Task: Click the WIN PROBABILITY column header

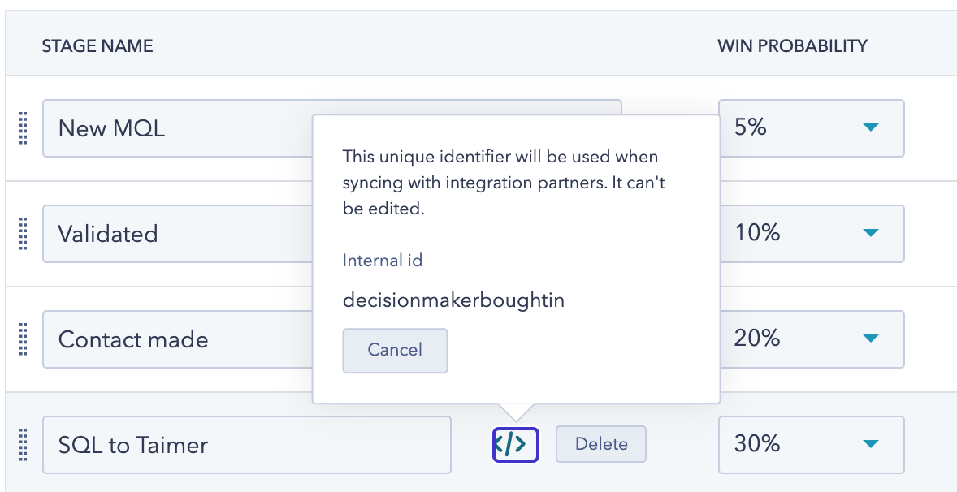Action: (792, 46)
